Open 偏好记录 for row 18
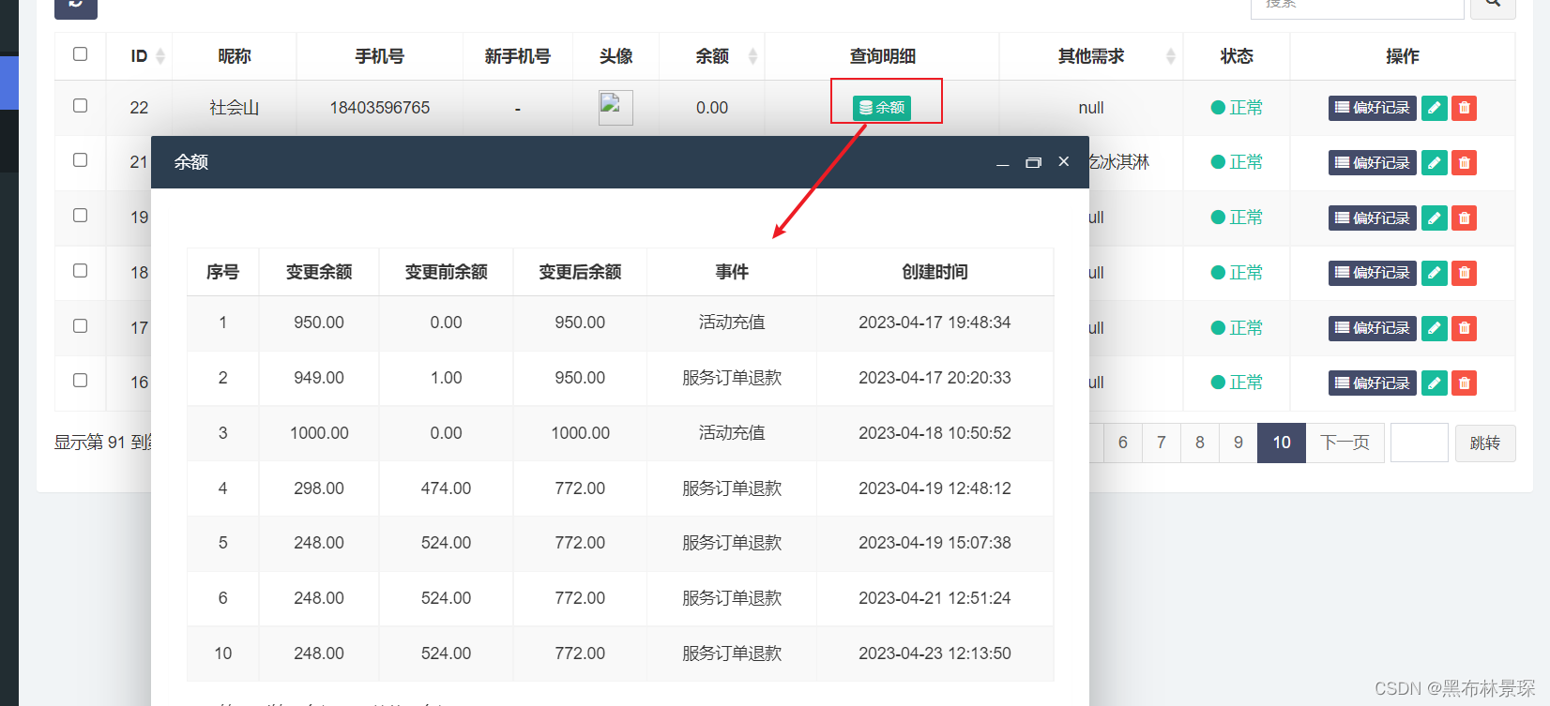This screenshot has width=1550, height=706. tap(1372, 273)
